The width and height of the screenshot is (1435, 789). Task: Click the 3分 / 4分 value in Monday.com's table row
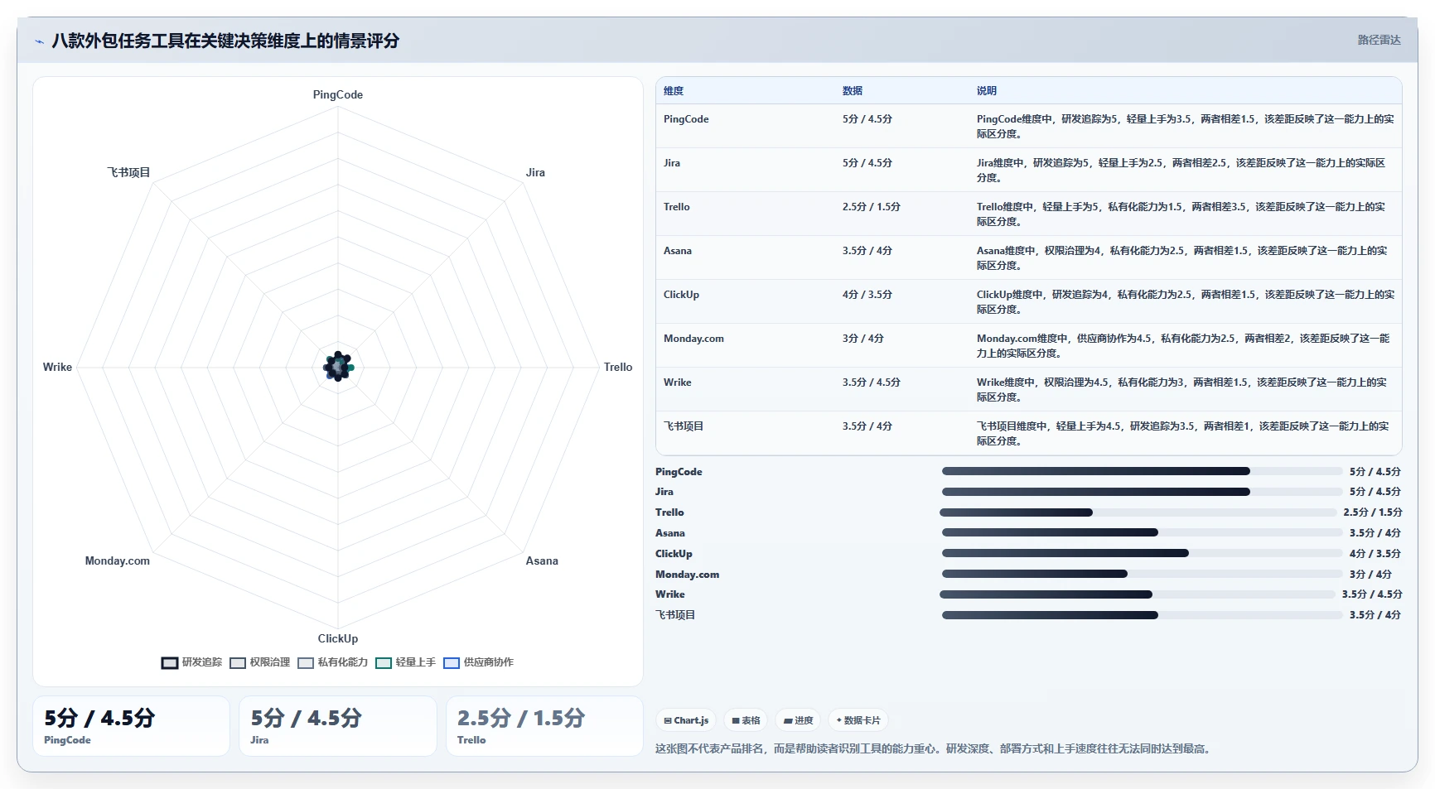[862, 339]
